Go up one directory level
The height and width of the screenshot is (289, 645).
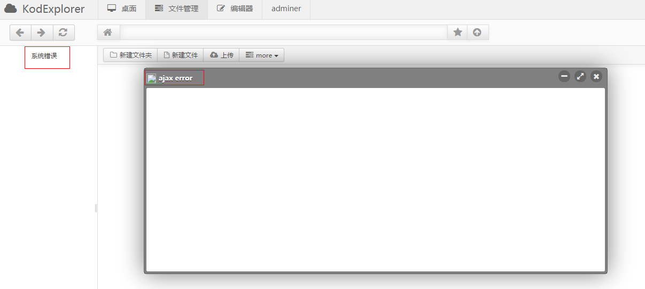click(x=478, y=33)
